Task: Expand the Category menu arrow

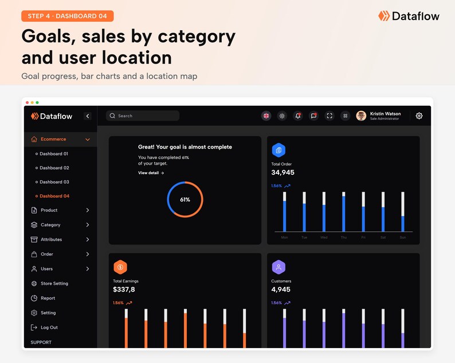Action: pyautogui.click(x=88, y=225)
